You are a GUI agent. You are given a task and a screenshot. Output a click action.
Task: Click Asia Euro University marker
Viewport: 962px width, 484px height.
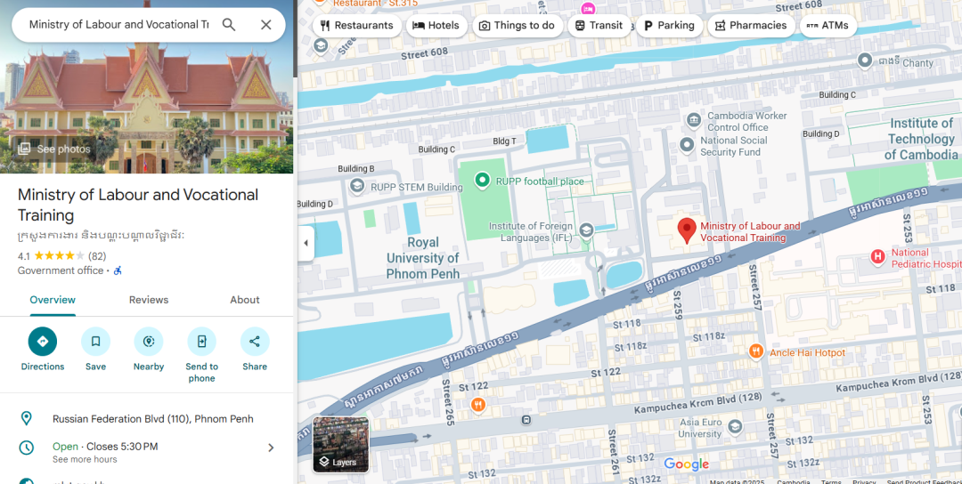[734, 426]
